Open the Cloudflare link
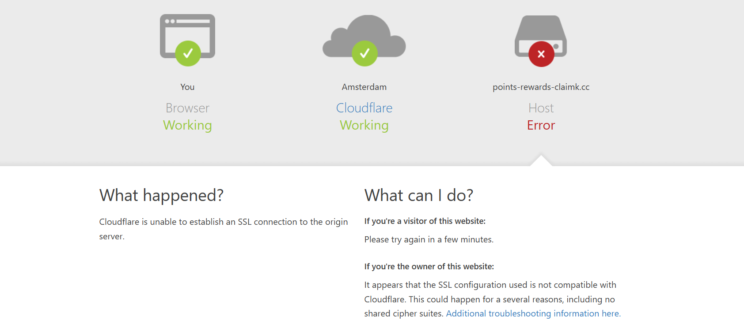This screenshot has width=744, height=331. pos(364,108)
